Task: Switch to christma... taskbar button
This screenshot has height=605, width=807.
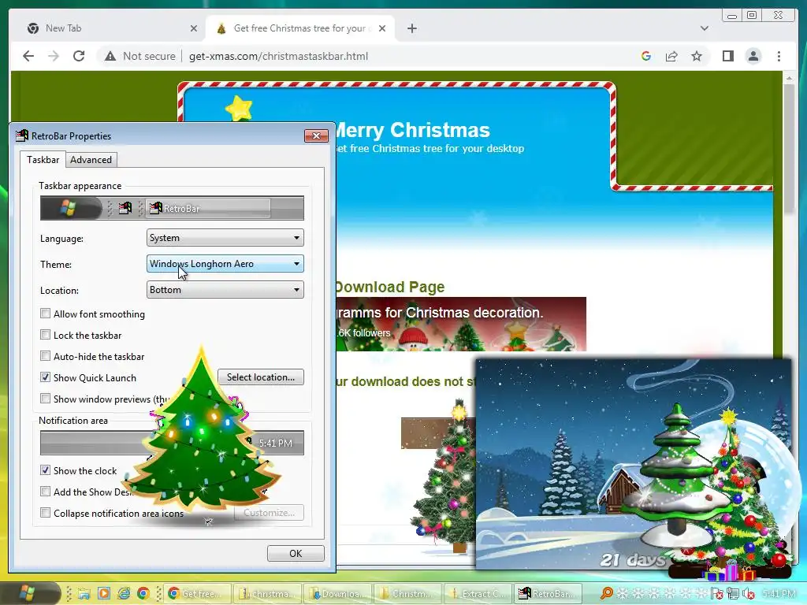Action: click(x=268, y=594)
